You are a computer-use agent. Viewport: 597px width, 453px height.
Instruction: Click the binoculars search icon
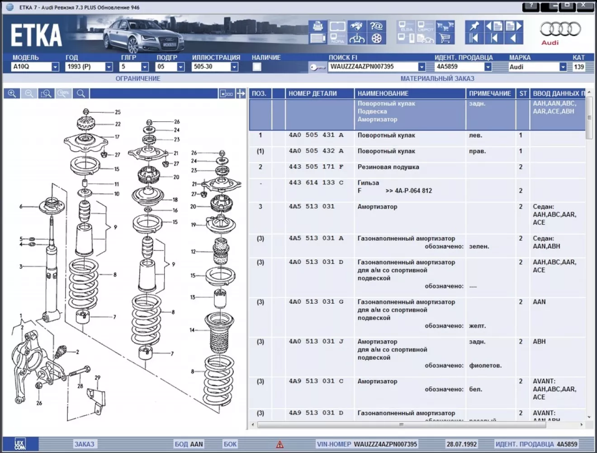pos(356,26)
